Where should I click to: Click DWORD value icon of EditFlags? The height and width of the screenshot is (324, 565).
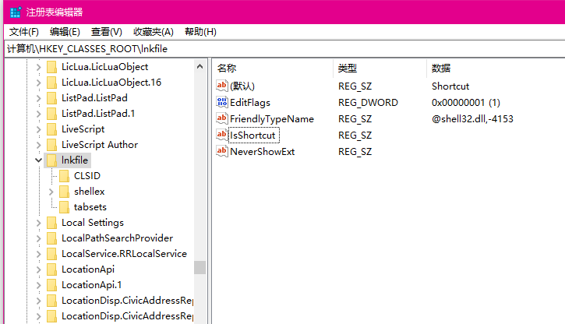click(222, 102)
